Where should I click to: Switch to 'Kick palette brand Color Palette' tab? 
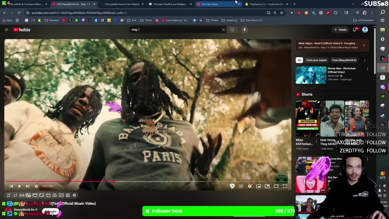coord(122,4)
